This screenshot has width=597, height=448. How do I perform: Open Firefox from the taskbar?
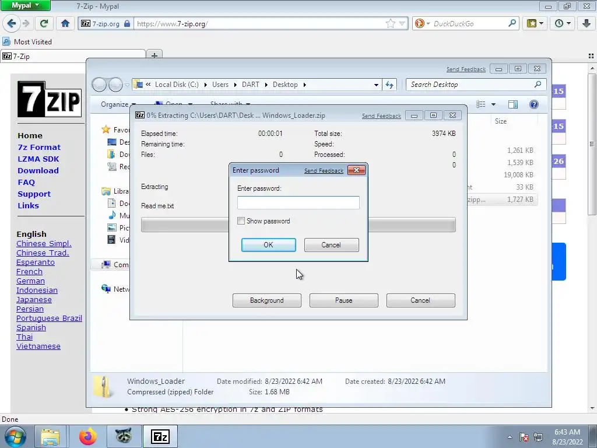[88, 436]
